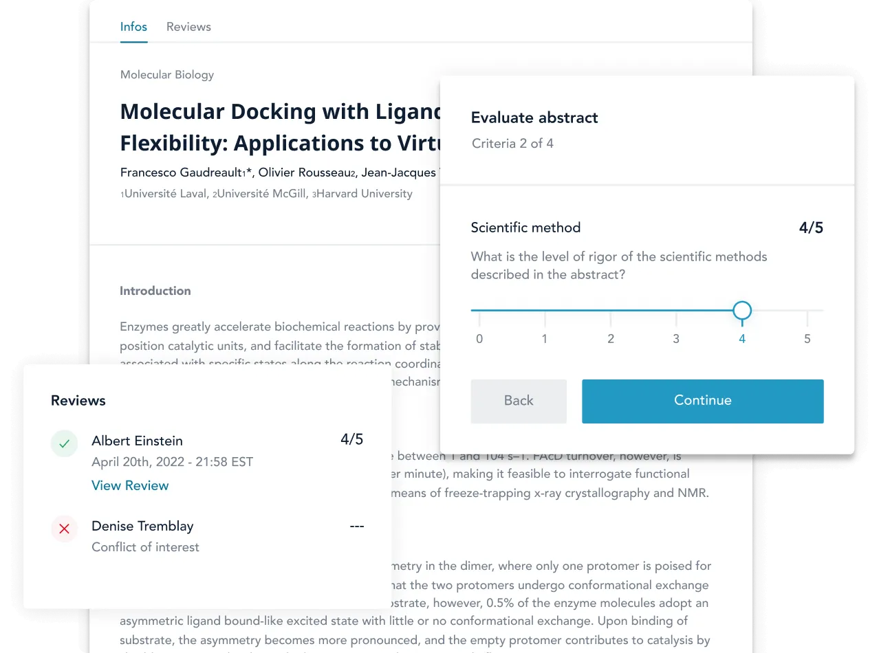Click the Continue button
879x653 pixels.
[x=702, y=401]
